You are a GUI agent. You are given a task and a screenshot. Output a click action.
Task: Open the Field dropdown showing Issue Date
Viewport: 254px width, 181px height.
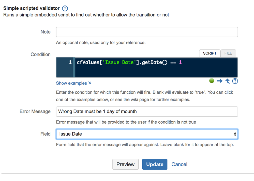(147, 134)
